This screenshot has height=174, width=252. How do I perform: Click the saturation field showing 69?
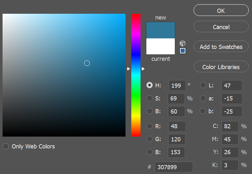pos(176,99)
